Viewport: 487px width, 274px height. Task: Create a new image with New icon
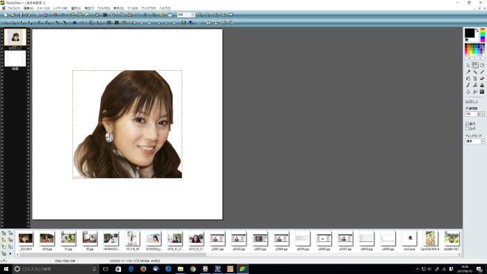(6, 15)
